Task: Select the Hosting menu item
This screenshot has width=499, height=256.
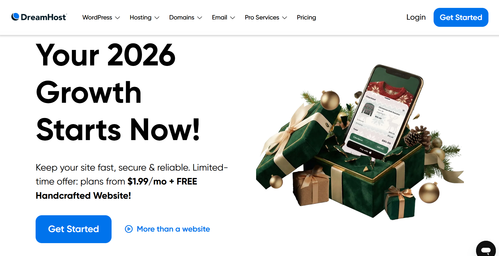Action: (141, 17)
